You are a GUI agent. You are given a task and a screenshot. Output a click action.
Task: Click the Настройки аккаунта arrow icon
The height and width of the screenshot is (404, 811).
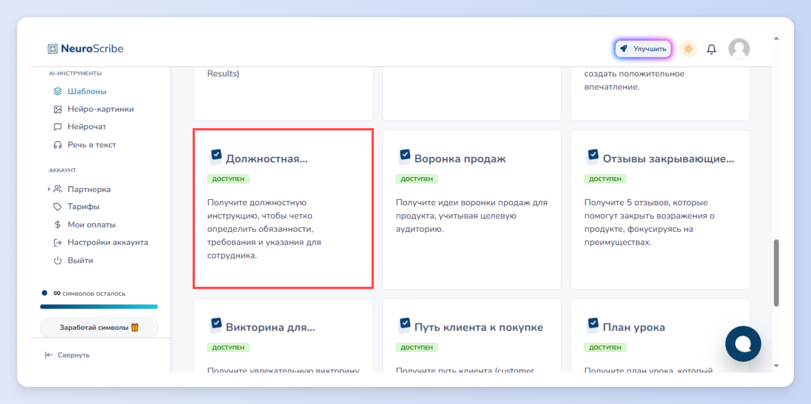(57, 242)
